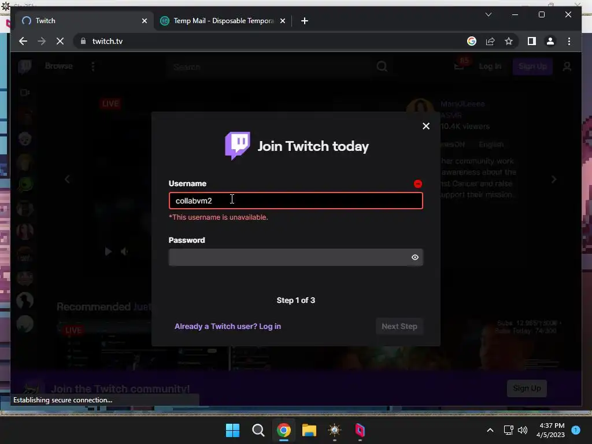Close the Twitch tab

point(144,21)
